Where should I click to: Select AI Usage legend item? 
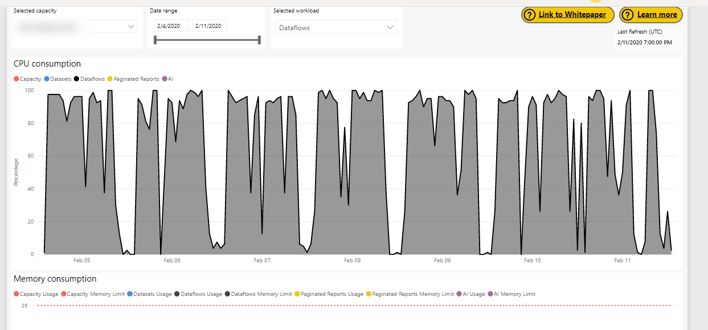470,294
